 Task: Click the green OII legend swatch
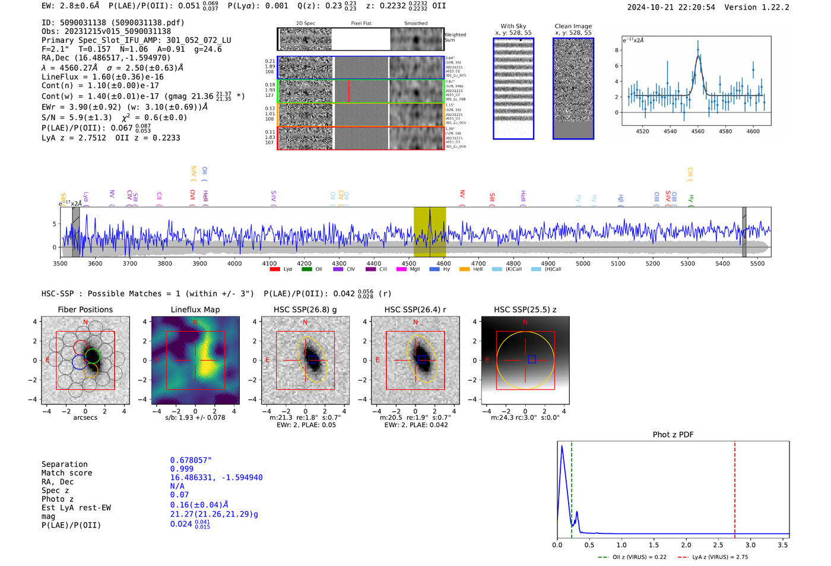point(306,269)
